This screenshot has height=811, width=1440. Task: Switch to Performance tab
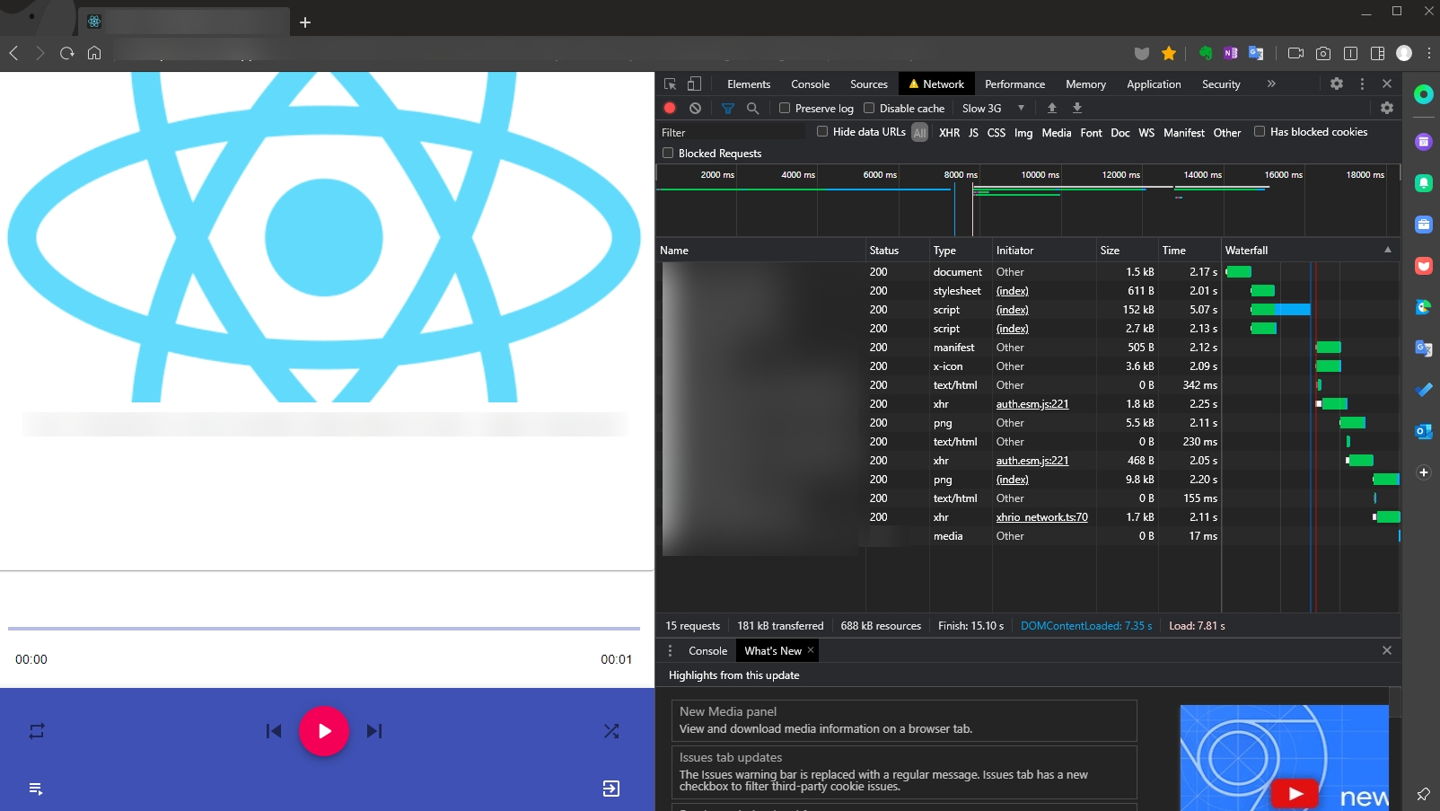[x=1014, y=84]
